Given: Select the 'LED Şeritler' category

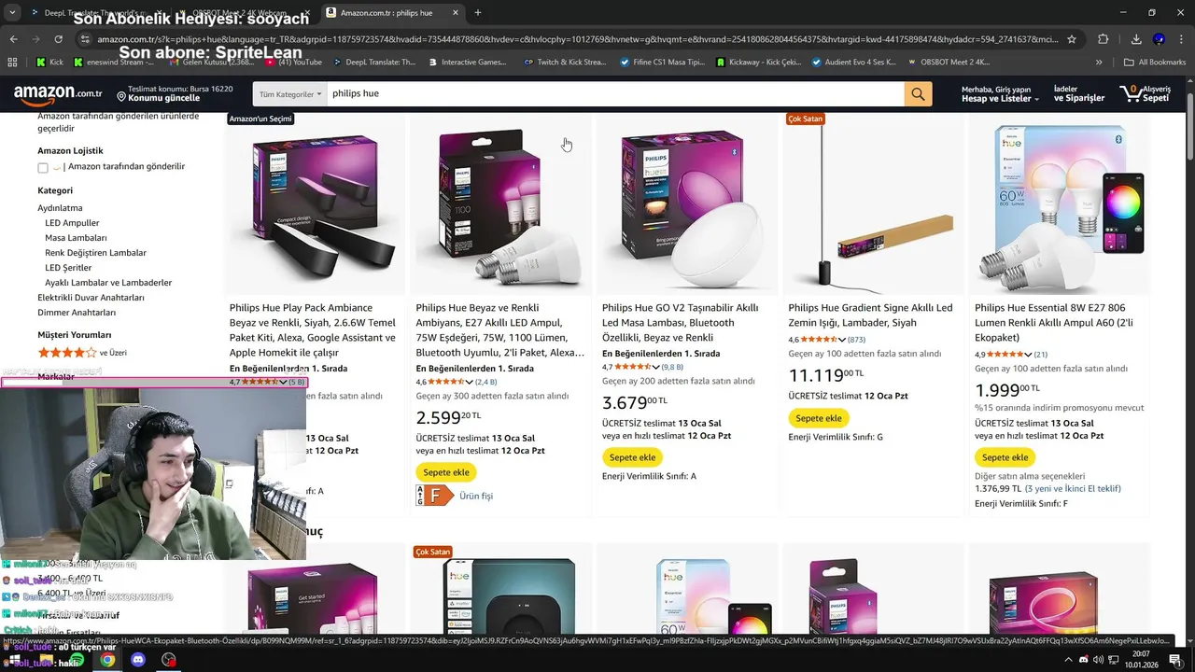Looking at the screenshot, I should point(68,268).
